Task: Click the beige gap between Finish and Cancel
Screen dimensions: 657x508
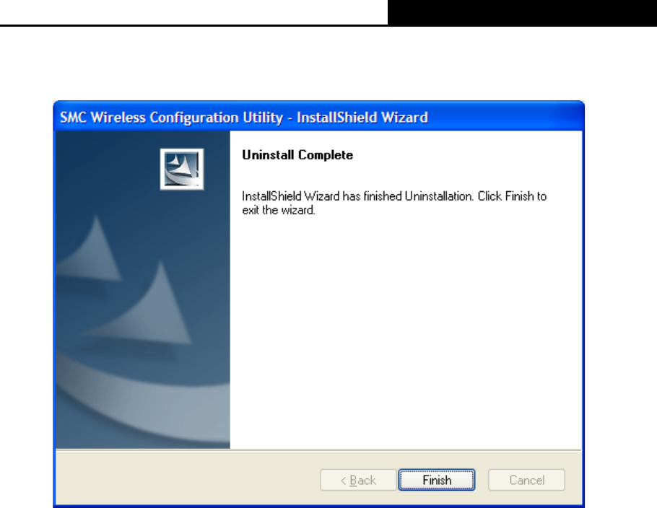Action: [x=482, y=480]
